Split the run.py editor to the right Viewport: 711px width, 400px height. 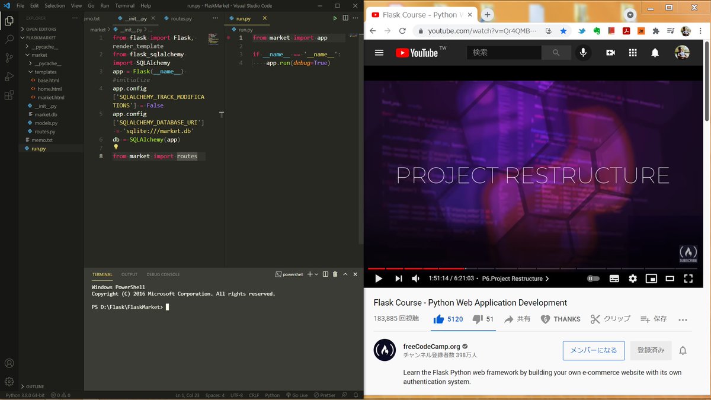tap(345, 18)
